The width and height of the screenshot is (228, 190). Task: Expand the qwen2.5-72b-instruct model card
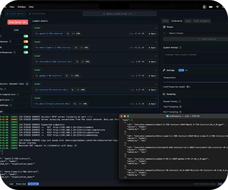[156, 28]
